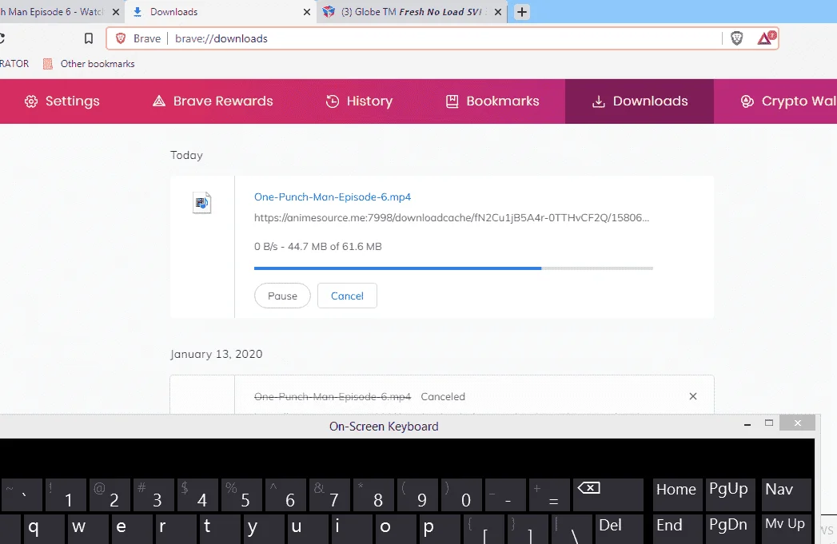Select Downloads in the navigation bar

coord(640,101)
